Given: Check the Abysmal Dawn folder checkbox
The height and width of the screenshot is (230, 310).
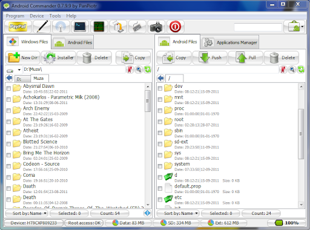Looking at the screenshot, I should pos(8,88).
